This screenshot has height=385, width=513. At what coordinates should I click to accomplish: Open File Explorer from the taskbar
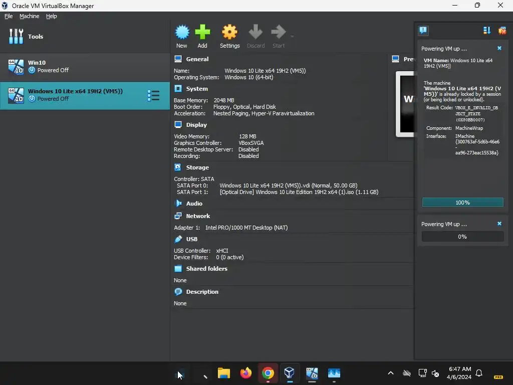[224, 373]
